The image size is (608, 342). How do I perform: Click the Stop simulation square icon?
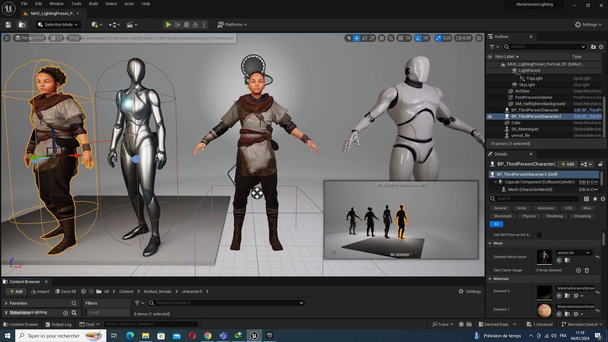pyautogui.click(x=187, y=25)
